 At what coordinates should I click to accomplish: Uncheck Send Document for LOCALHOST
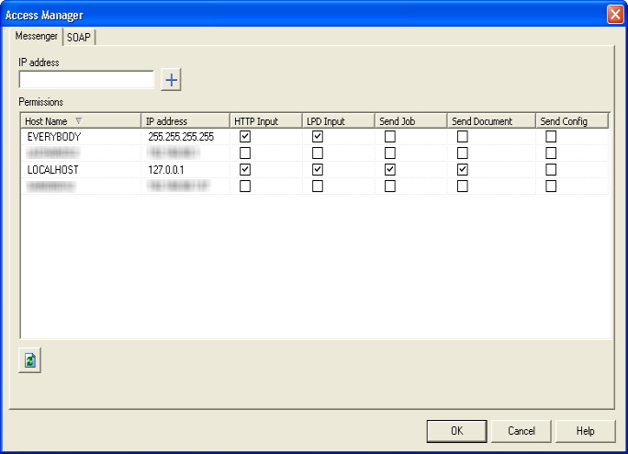coord(463,170)
